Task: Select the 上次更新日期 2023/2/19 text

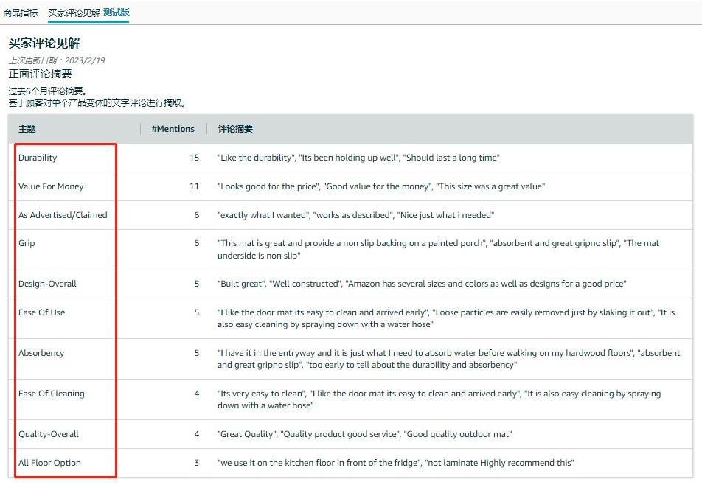Action: coord(57,60)
